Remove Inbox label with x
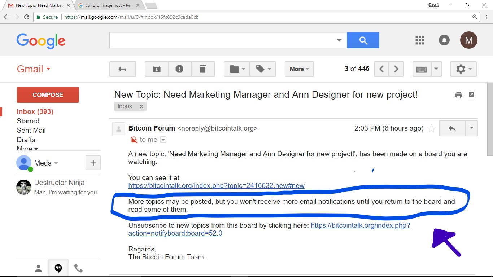The image size is (493, 277). pyautogui.click(x=141, y=106)
